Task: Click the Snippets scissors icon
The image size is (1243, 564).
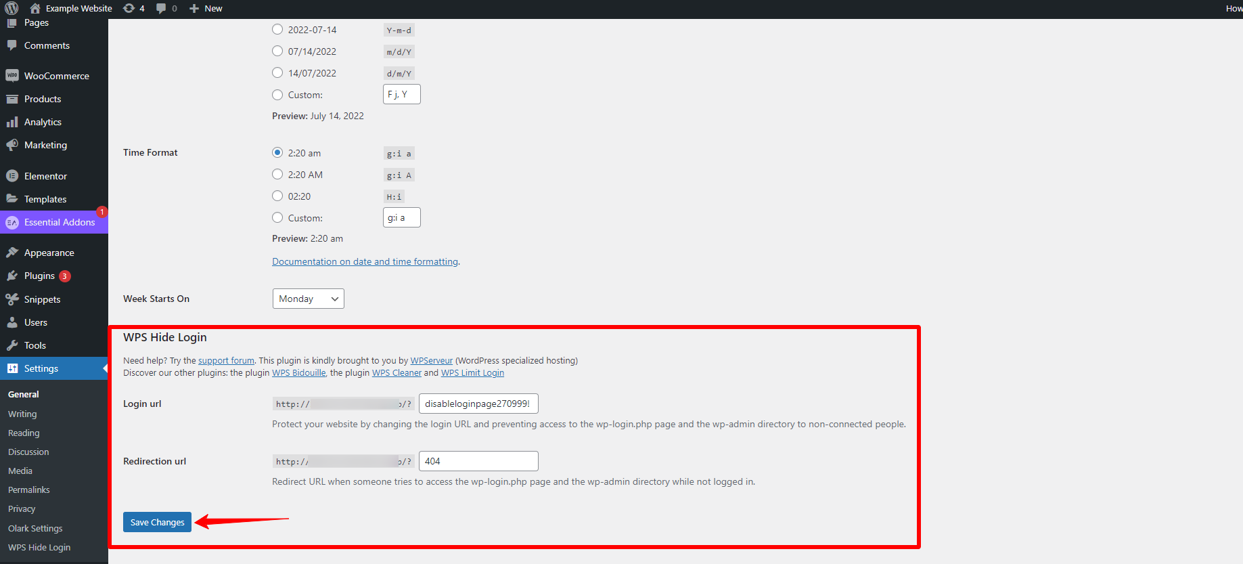Action: (x=12, y=299)
